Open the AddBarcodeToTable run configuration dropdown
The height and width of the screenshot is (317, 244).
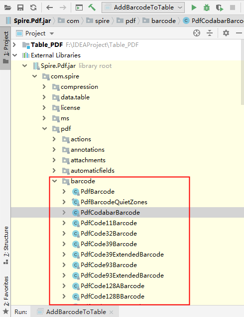tap(143, 7)
